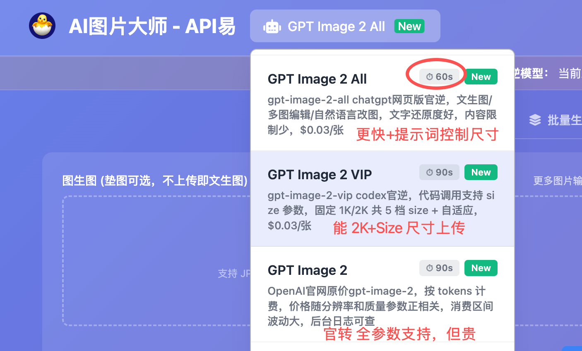The width and height of the screenshot is (582, 351).
Task: Click the AI图片大师 - API易 title
Action: 152,26
